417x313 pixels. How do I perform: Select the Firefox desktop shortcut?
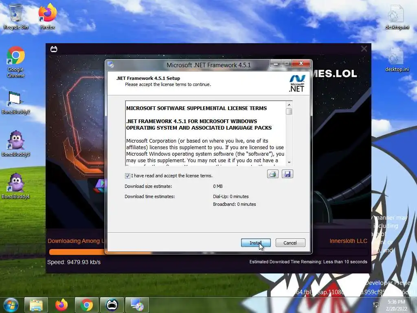point(48,16)
